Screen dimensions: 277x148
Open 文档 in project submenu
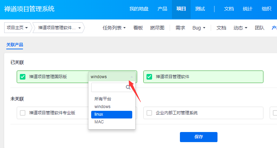click(x=221, y=28)
